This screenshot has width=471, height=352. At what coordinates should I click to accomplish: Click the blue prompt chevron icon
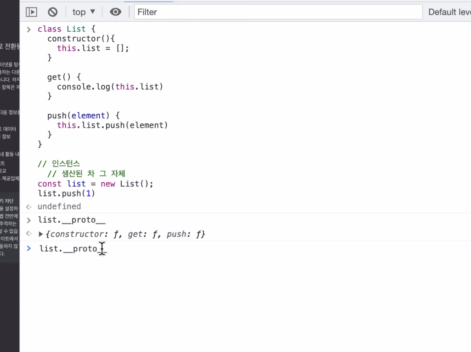[29, 248]
